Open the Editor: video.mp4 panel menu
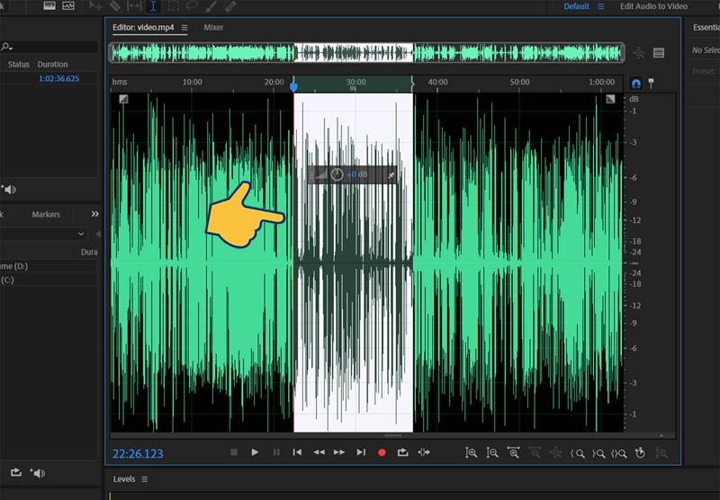The width and height of the screenshot is (720, 500). tap(184, 28)
